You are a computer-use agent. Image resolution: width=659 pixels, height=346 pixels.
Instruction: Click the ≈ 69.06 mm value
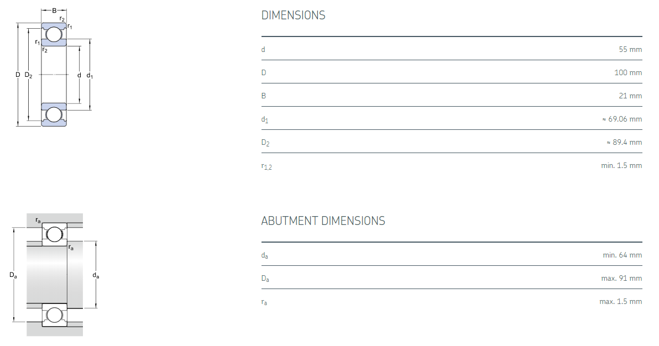click(622, 119)
